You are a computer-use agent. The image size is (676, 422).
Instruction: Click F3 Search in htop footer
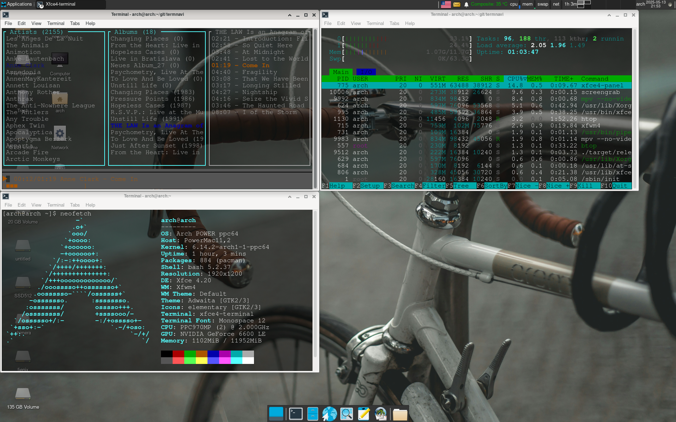point(399,186)
